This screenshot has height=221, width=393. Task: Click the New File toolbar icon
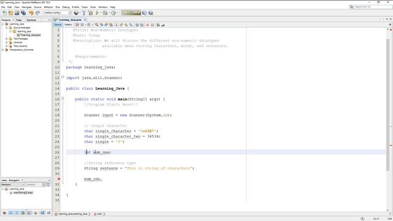coord(4,13)
